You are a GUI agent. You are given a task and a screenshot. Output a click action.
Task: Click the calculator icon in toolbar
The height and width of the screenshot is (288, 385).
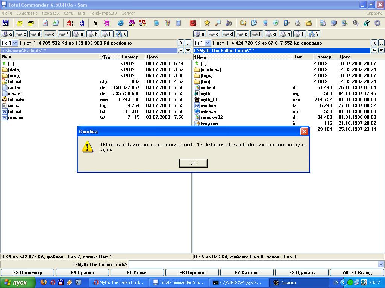point(179,23)
